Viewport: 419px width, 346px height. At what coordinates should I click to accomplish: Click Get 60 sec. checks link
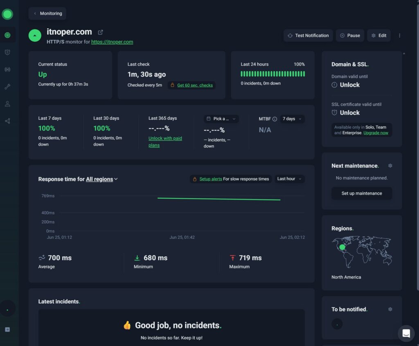195,85
